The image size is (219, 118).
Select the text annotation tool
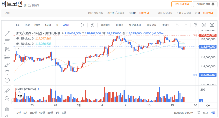click(x=7, y=72)
